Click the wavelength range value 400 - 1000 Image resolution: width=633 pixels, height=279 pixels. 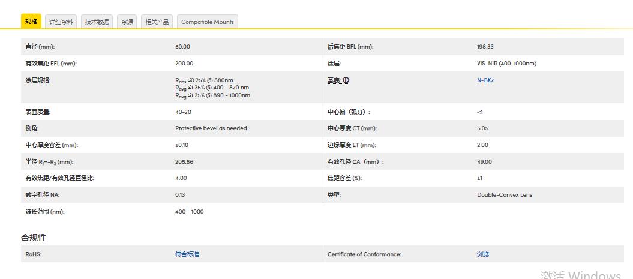(190, 212)
